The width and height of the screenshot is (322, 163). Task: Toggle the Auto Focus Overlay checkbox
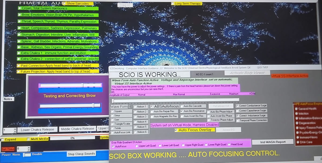click(176, 130)
